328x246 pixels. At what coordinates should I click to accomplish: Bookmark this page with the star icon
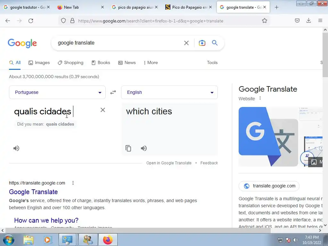point(265,21)
